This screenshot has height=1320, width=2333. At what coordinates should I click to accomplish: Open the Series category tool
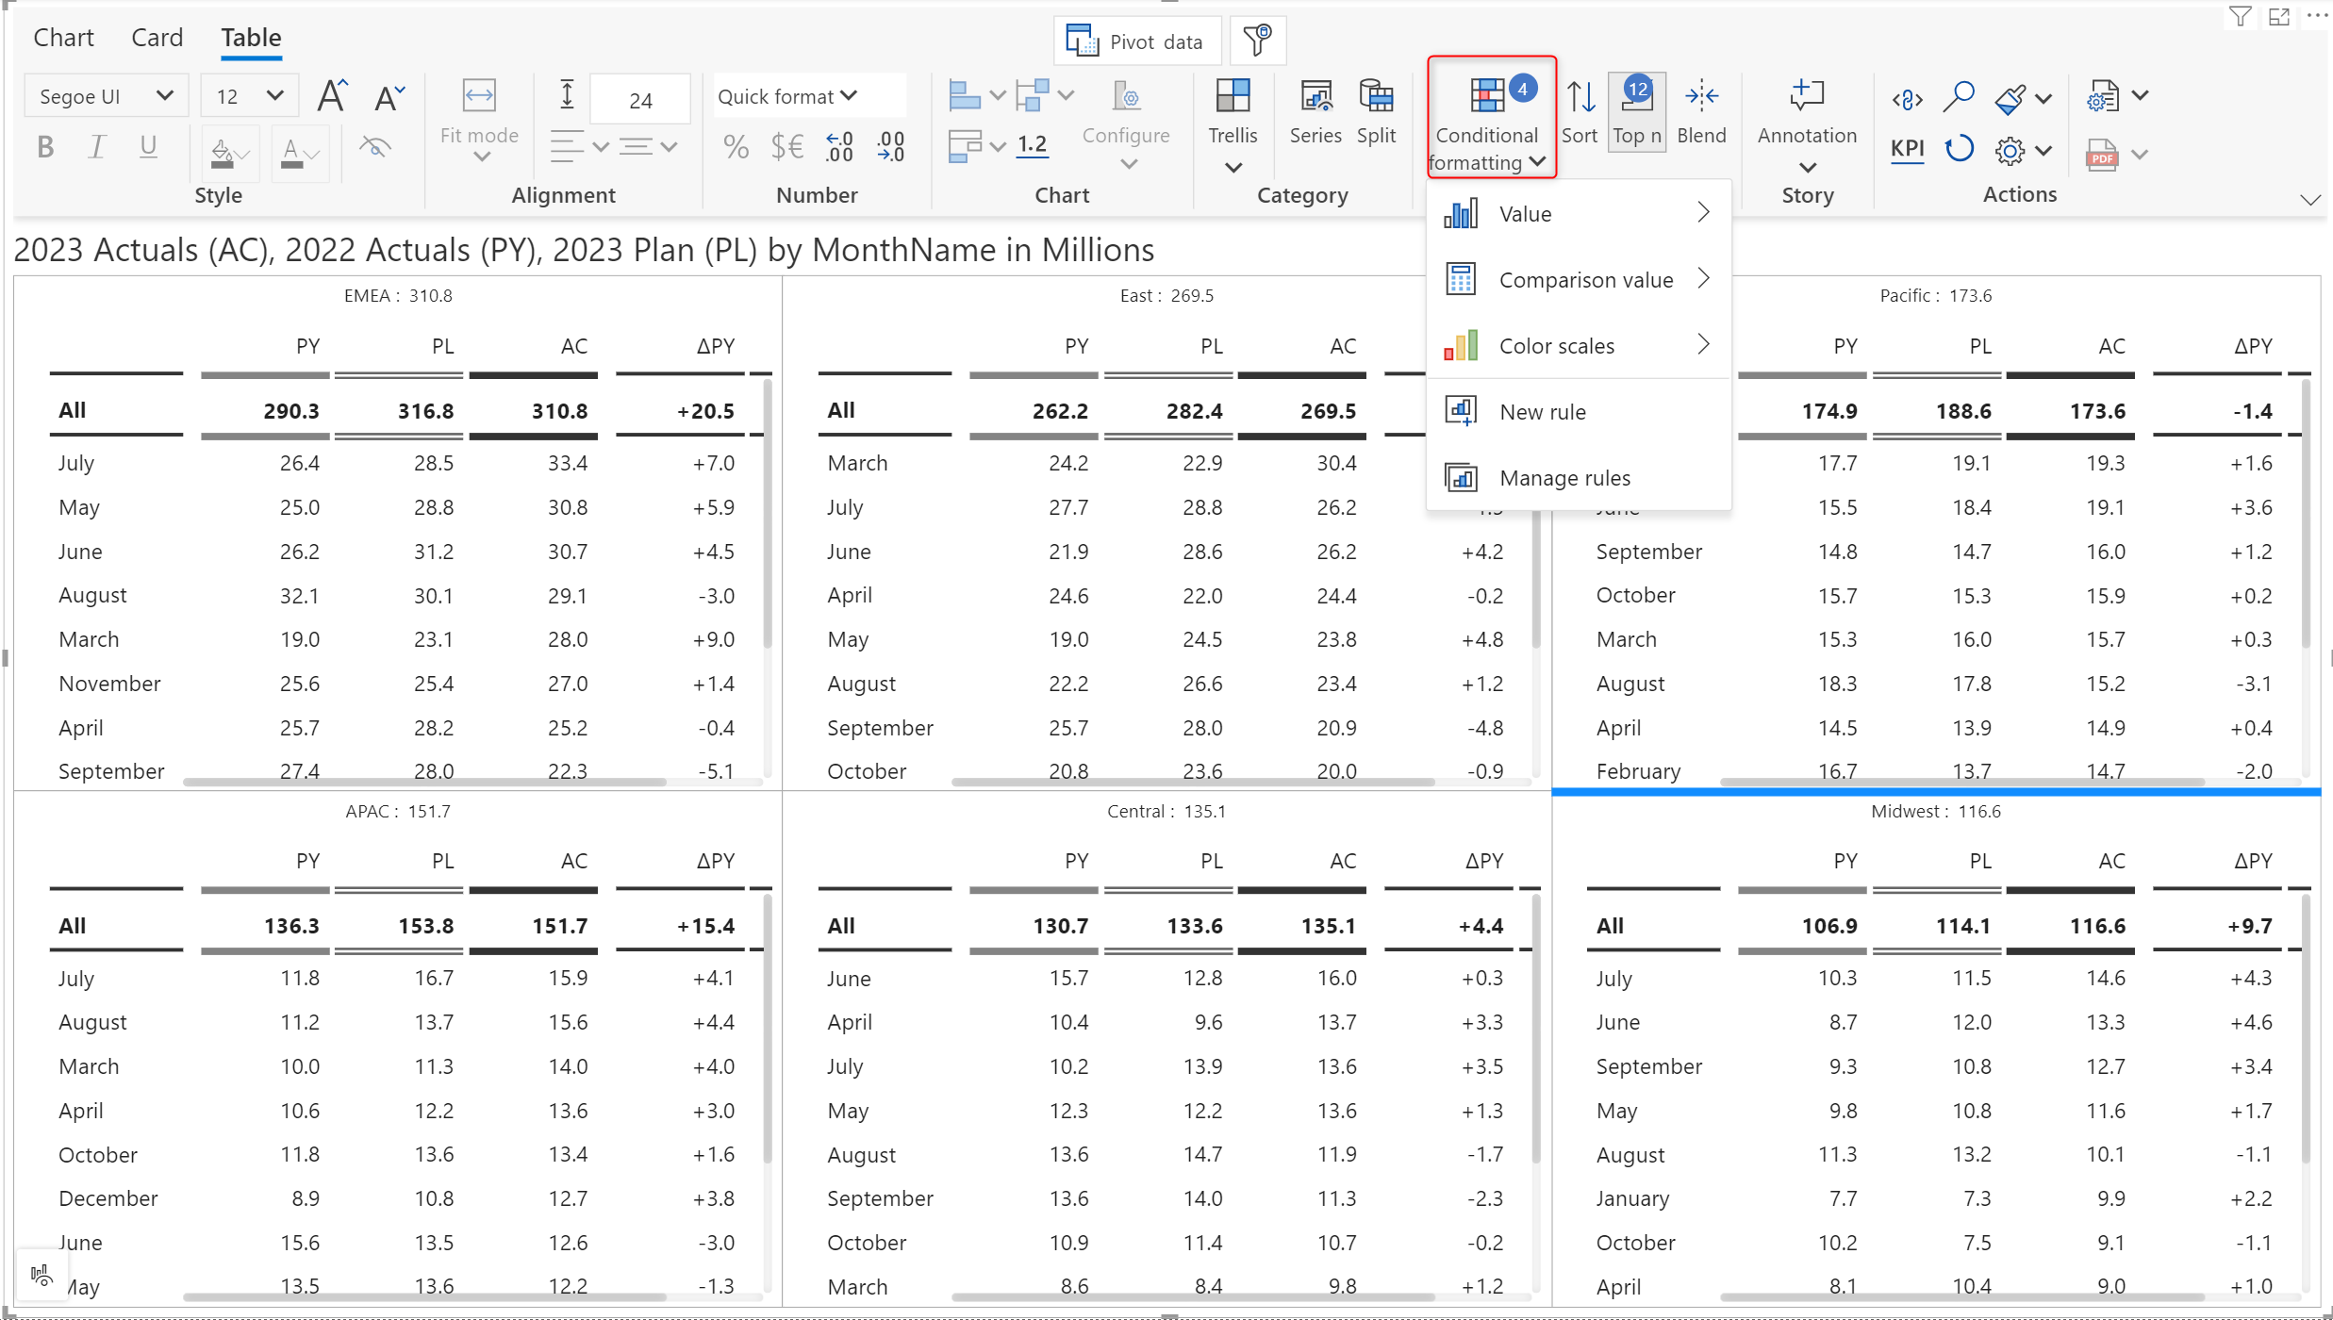(x=1315, y=97)
